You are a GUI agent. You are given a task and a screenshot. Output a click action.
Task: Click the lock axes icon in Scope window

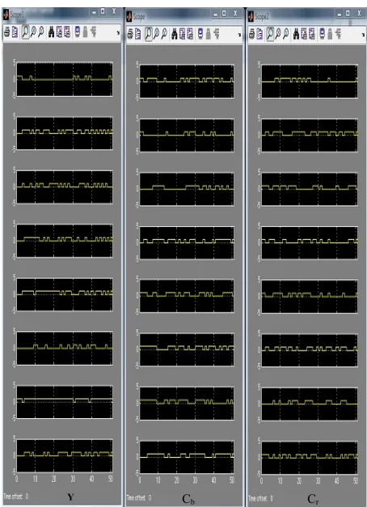(x=209, y=34)
